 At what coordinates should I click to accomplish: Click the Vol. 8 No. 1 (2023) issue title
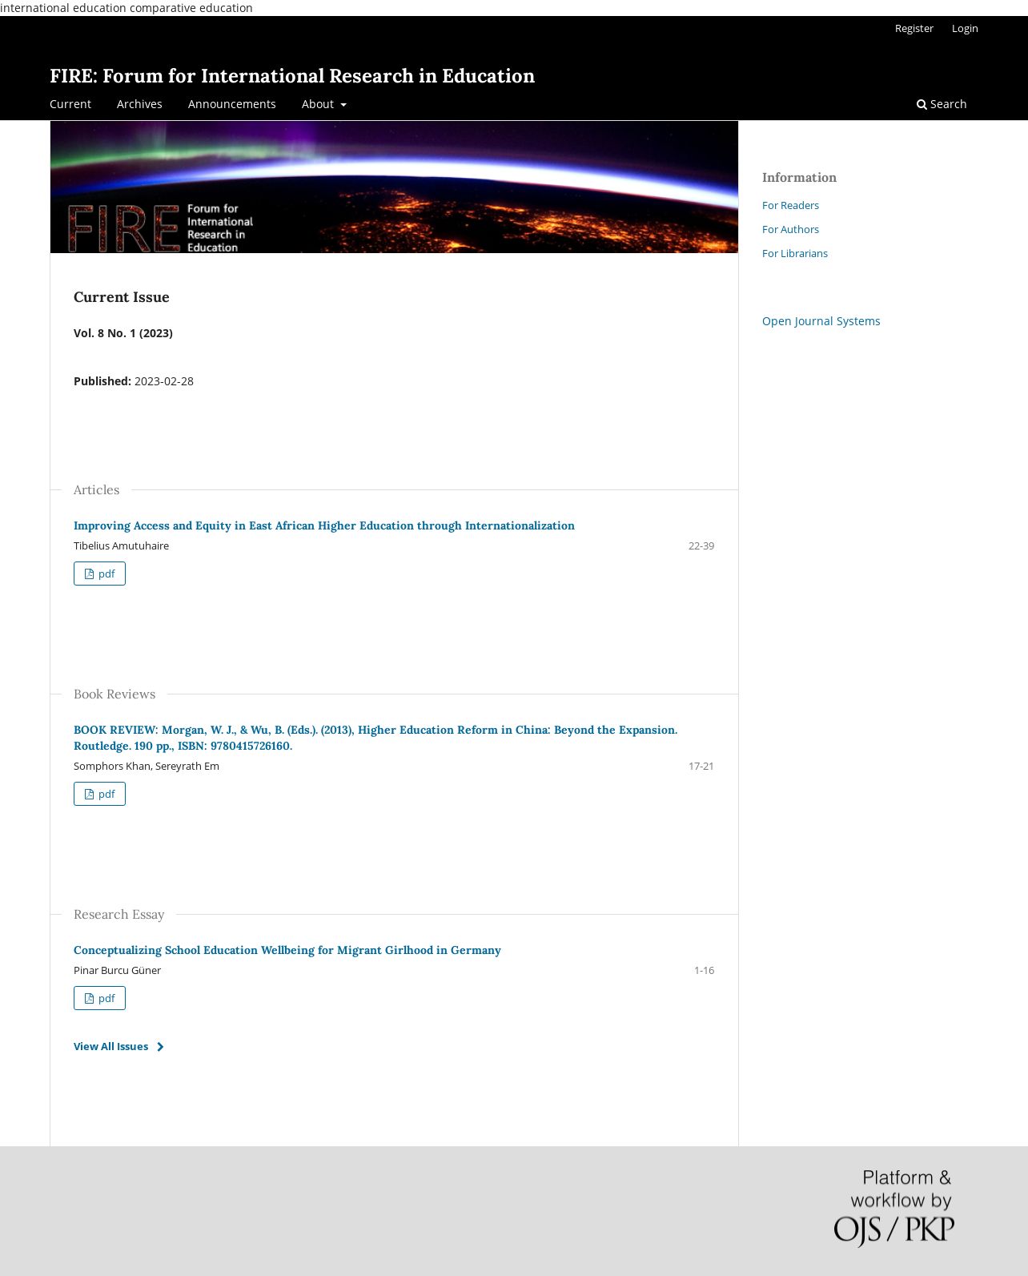[x=123, y=333]
